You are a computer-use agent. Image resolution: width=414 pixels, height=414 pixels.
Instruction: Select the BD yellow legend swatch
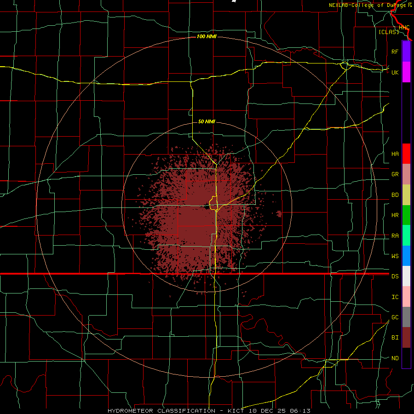coord(406,195)
